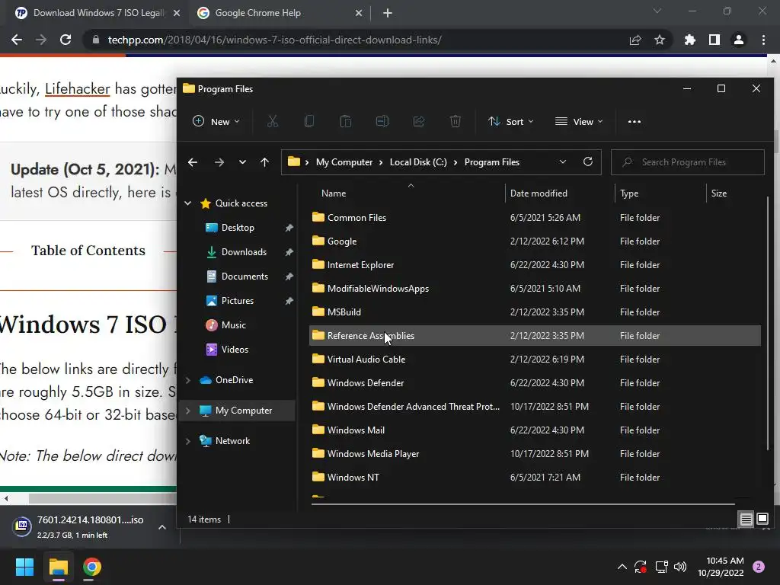The height and width of the screenshot is (585, 780).
Task: Click the Chrome address bar URL
Action: click(x=274, y=40)
